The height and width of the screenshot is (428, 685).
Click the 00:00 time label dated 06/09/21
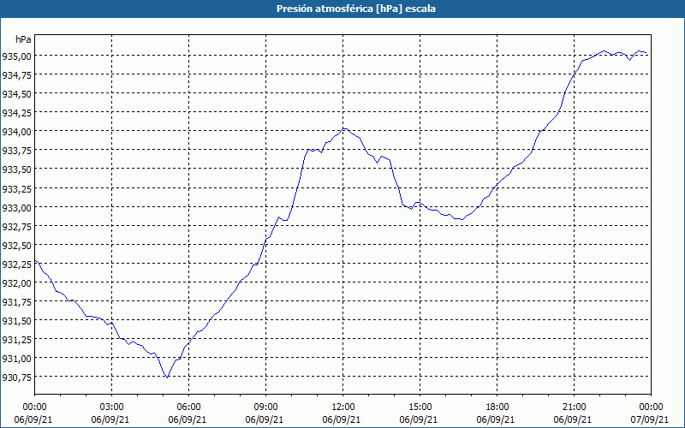(34, 407)
